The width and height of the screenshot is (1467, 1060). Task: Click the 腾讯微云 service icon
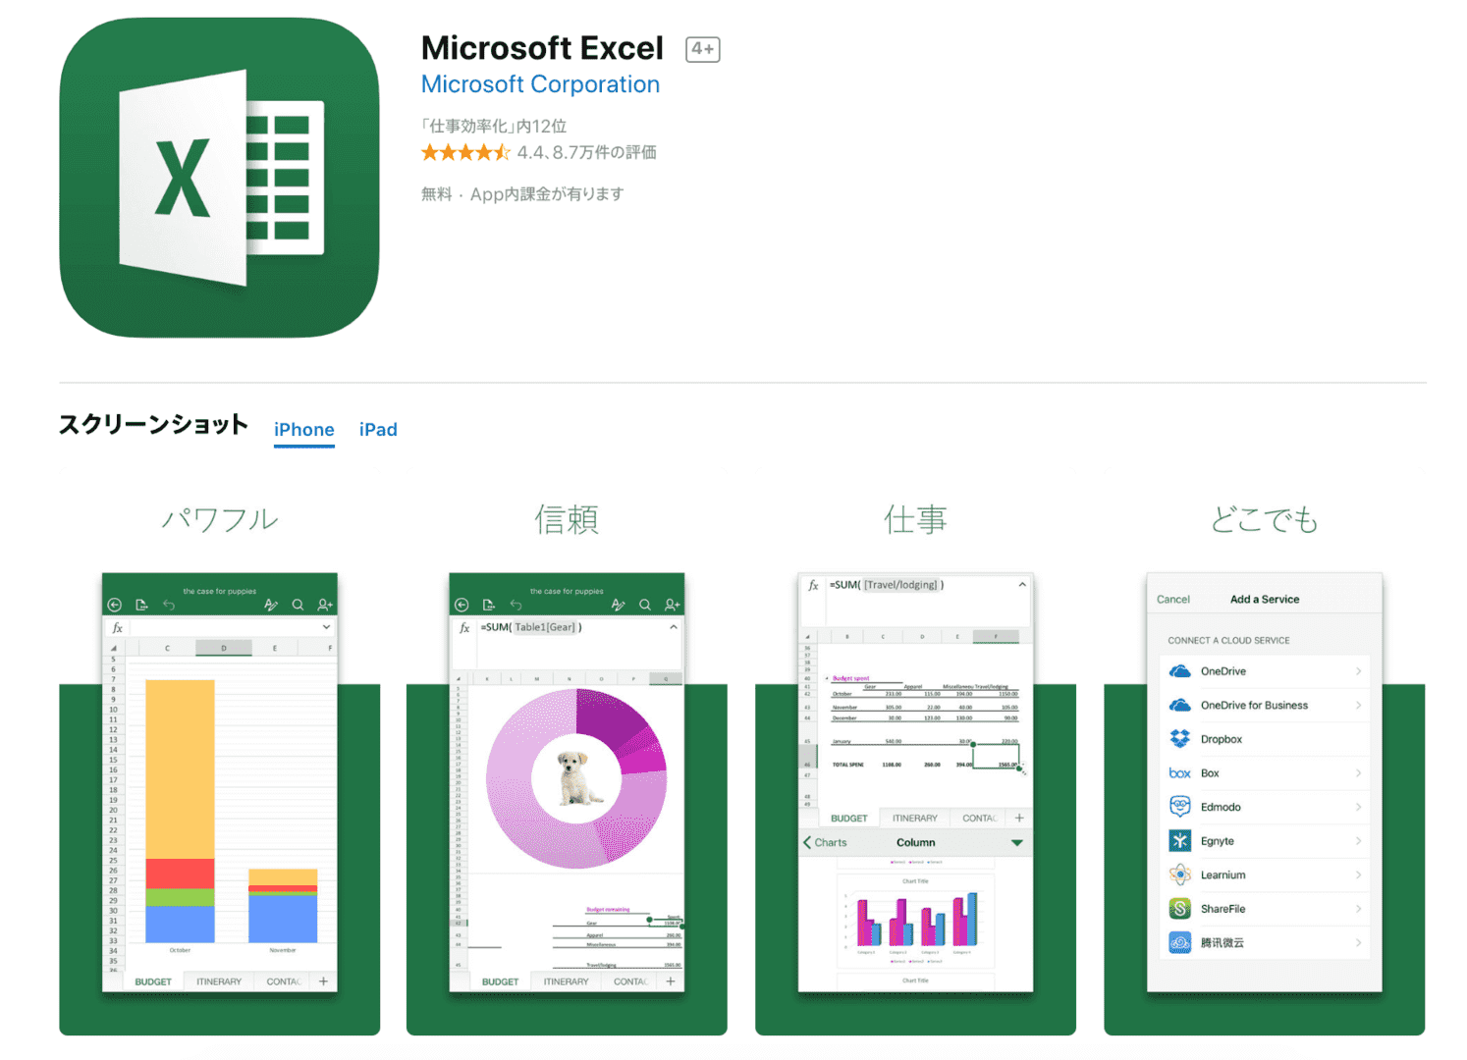tap(1180, 942)
